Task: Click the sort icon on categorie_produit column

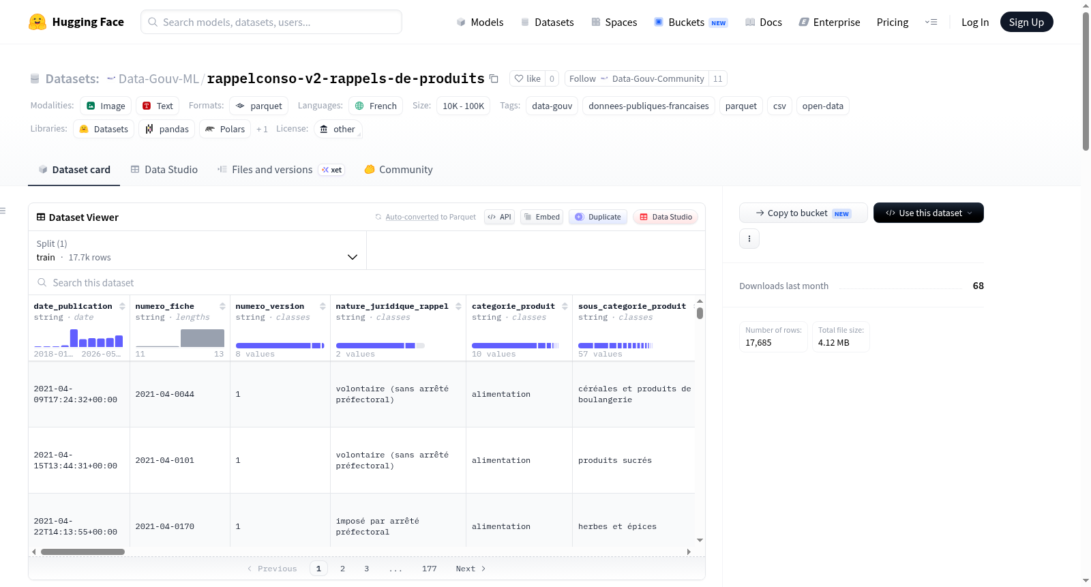Action: [x=565, y=306]
